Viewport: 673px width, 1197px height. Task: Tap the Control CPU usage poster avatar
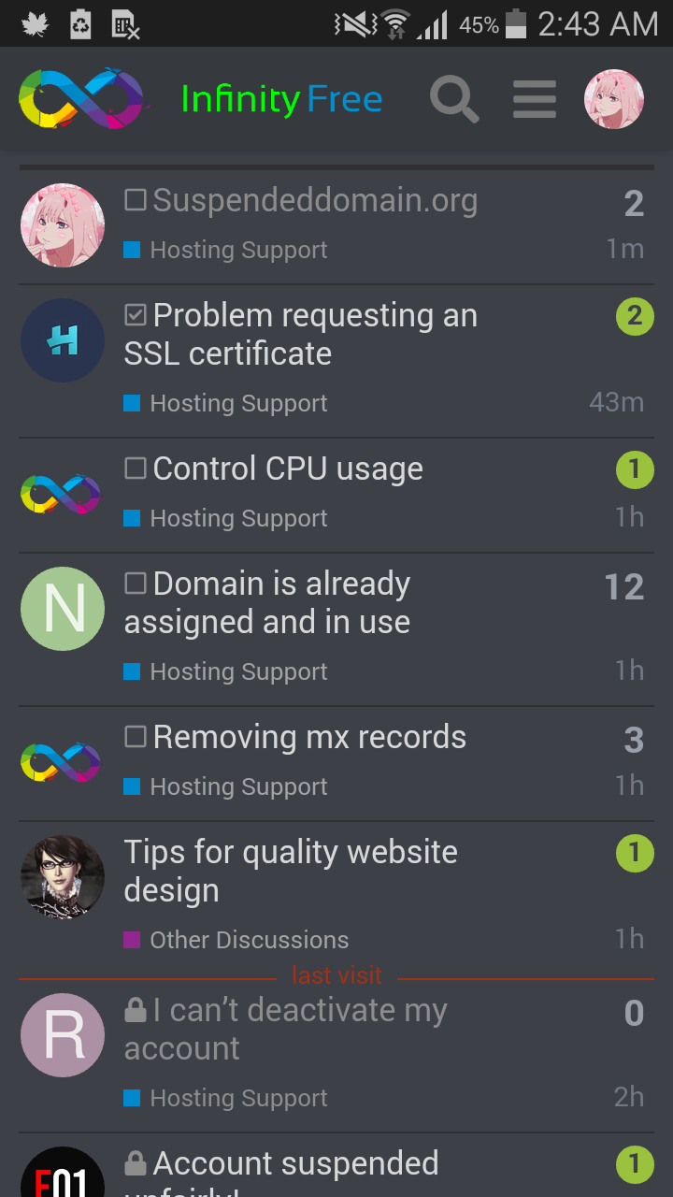tap(63, 494)
